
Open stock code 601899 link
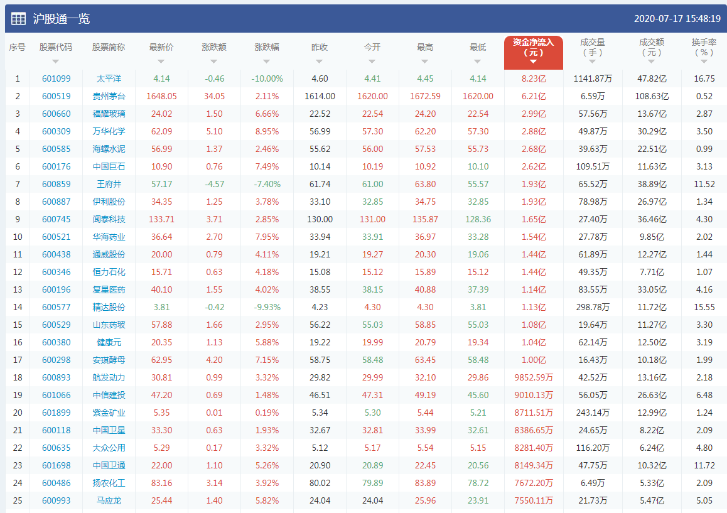point(57,413)
